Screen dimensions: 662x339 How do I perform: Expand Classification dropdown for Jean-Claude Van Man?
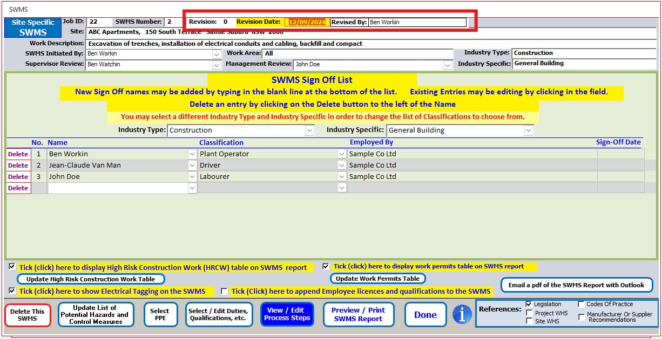pos(342,165)
